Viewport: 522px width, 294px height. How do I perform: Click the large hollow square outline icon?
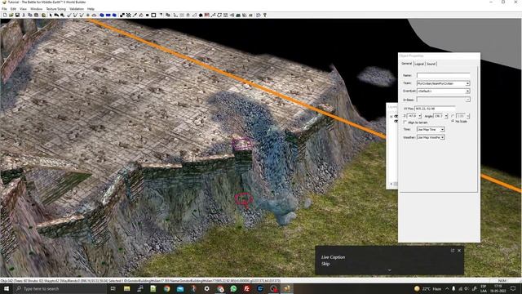click(x=153, y=15)
